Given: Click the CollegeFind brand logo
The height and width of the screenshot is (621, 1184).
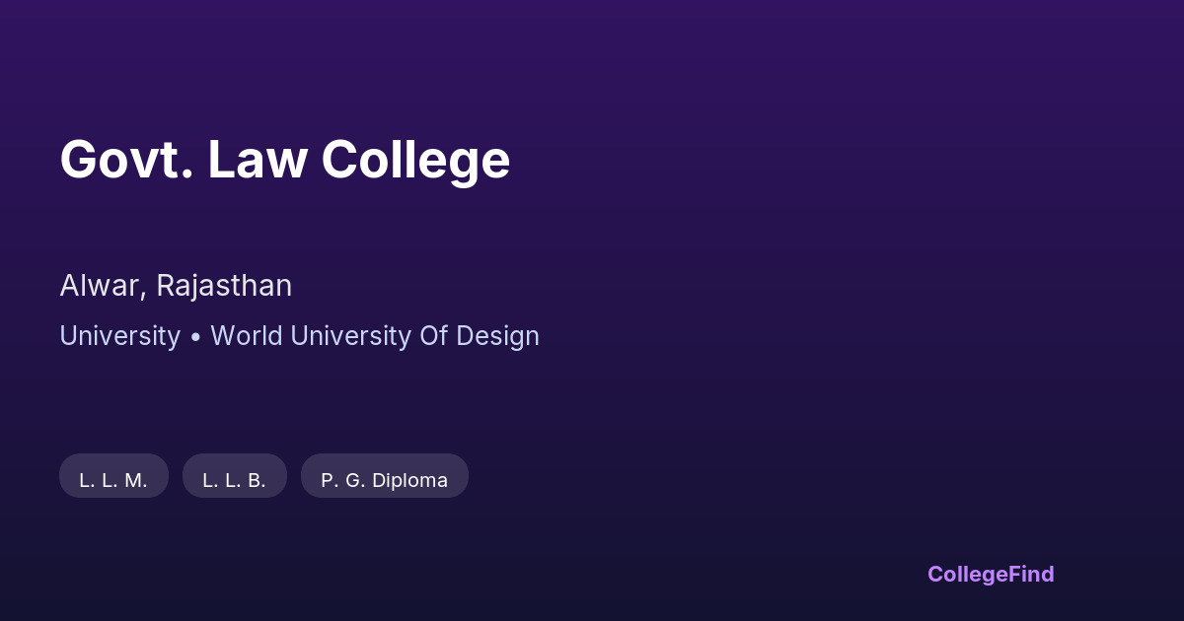Looking at the screenshot, I should click(x=991, y=574).
